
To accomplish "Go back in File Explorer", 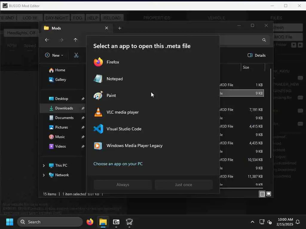I will coord(47,40).
